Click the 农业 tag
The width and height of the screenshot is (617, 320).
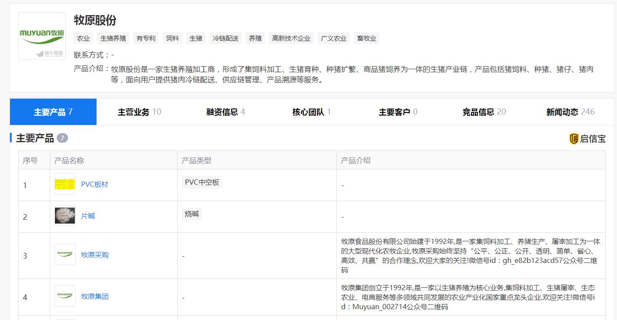(x=84, y=38)
